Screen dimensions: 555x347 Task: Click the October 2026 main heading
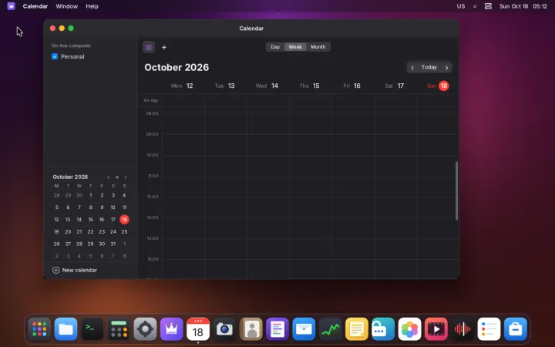[177, 67]
